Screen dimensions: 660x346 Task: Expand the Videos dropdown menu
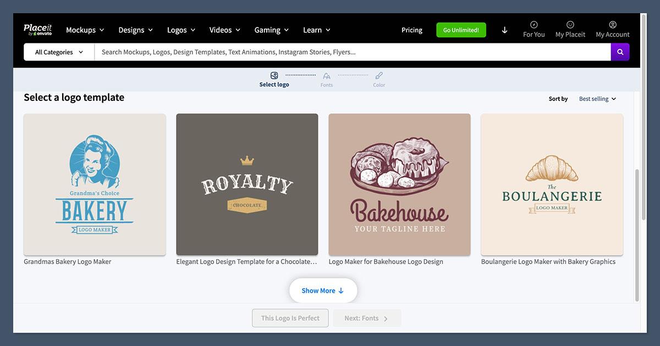click(224, 30)
